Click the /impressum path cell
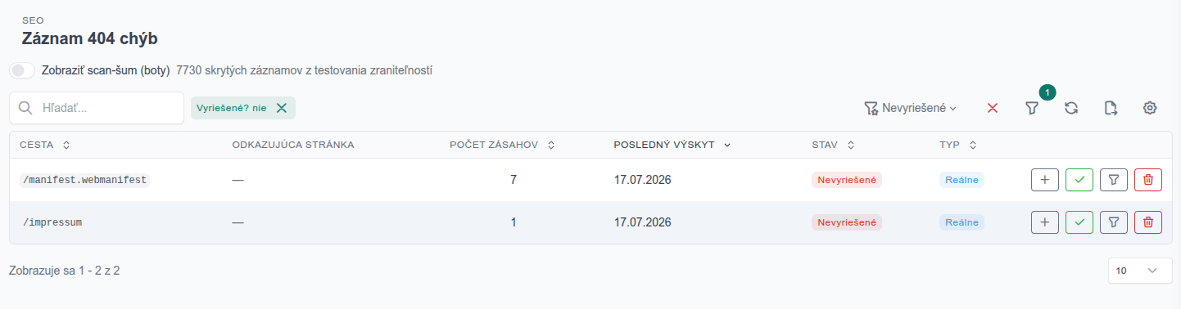Image resolution: width=1181 pixels, height=309 pixels. tap(53, 222)
